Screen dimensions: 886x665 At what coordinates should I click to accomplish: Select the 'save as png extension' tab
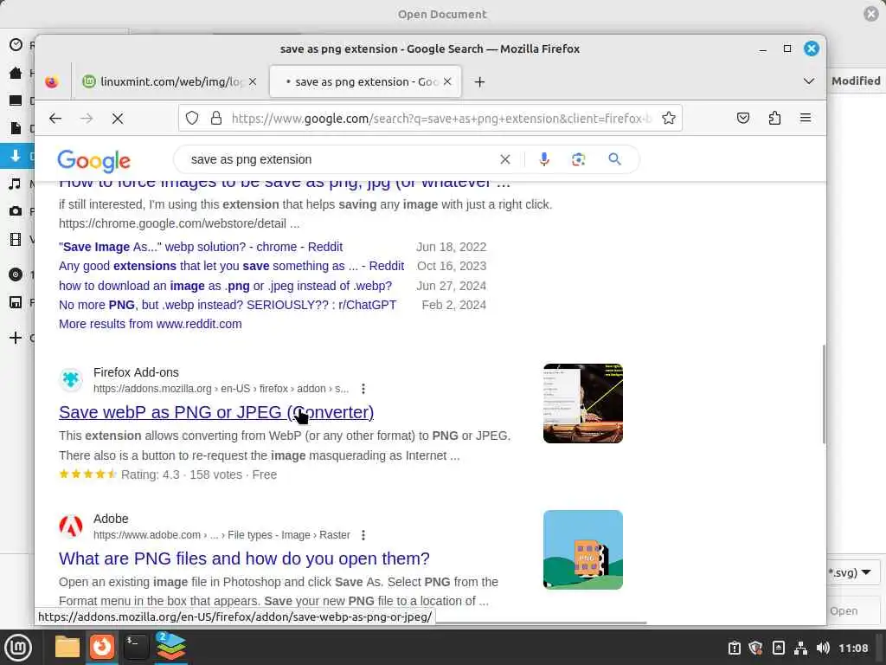365,81
